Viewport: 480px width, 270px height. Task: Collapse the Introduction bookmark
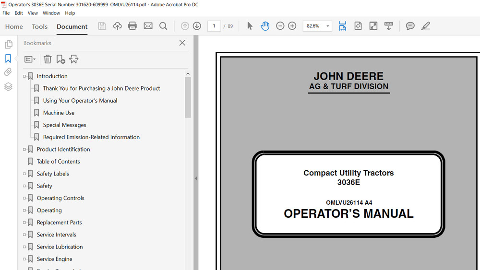tap(24, 76)
